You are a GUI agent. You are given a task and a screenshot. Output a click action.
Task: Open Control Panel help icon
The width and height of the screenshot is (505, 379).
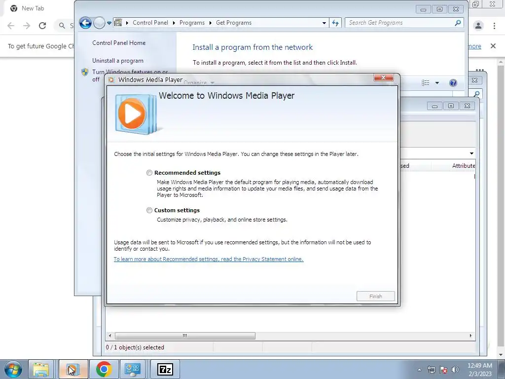tap(453, 83)
